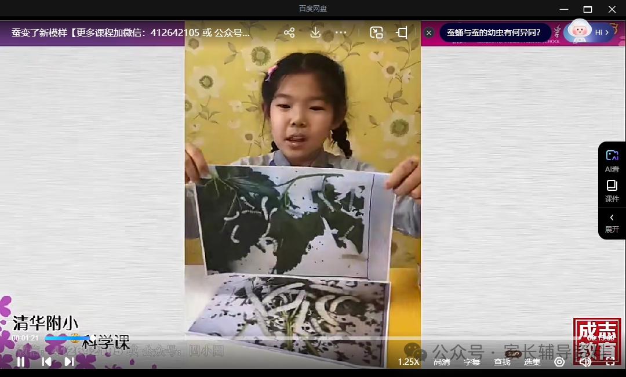This screenshot has width=626, height=377.
Task: Switch to picture-in-picture mini window
Action: [x=377, y=32]
